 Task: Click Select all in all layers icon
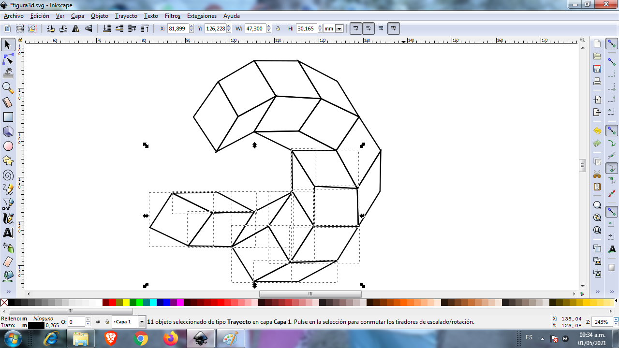(x=20, y=29)
